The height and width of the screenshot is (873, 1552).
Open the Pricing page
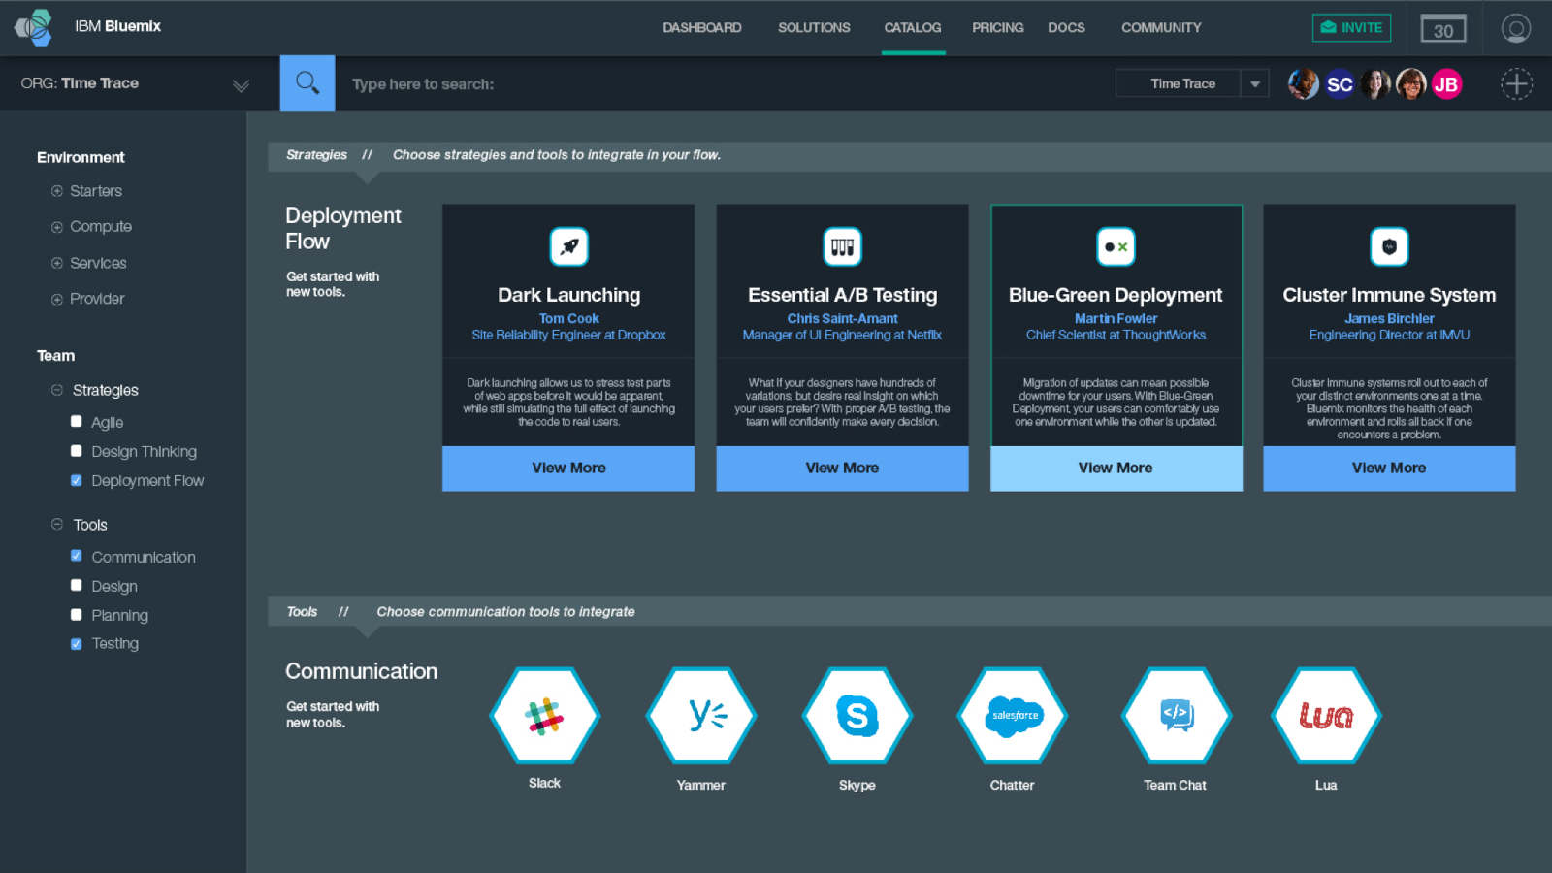[x=997, y=28]
